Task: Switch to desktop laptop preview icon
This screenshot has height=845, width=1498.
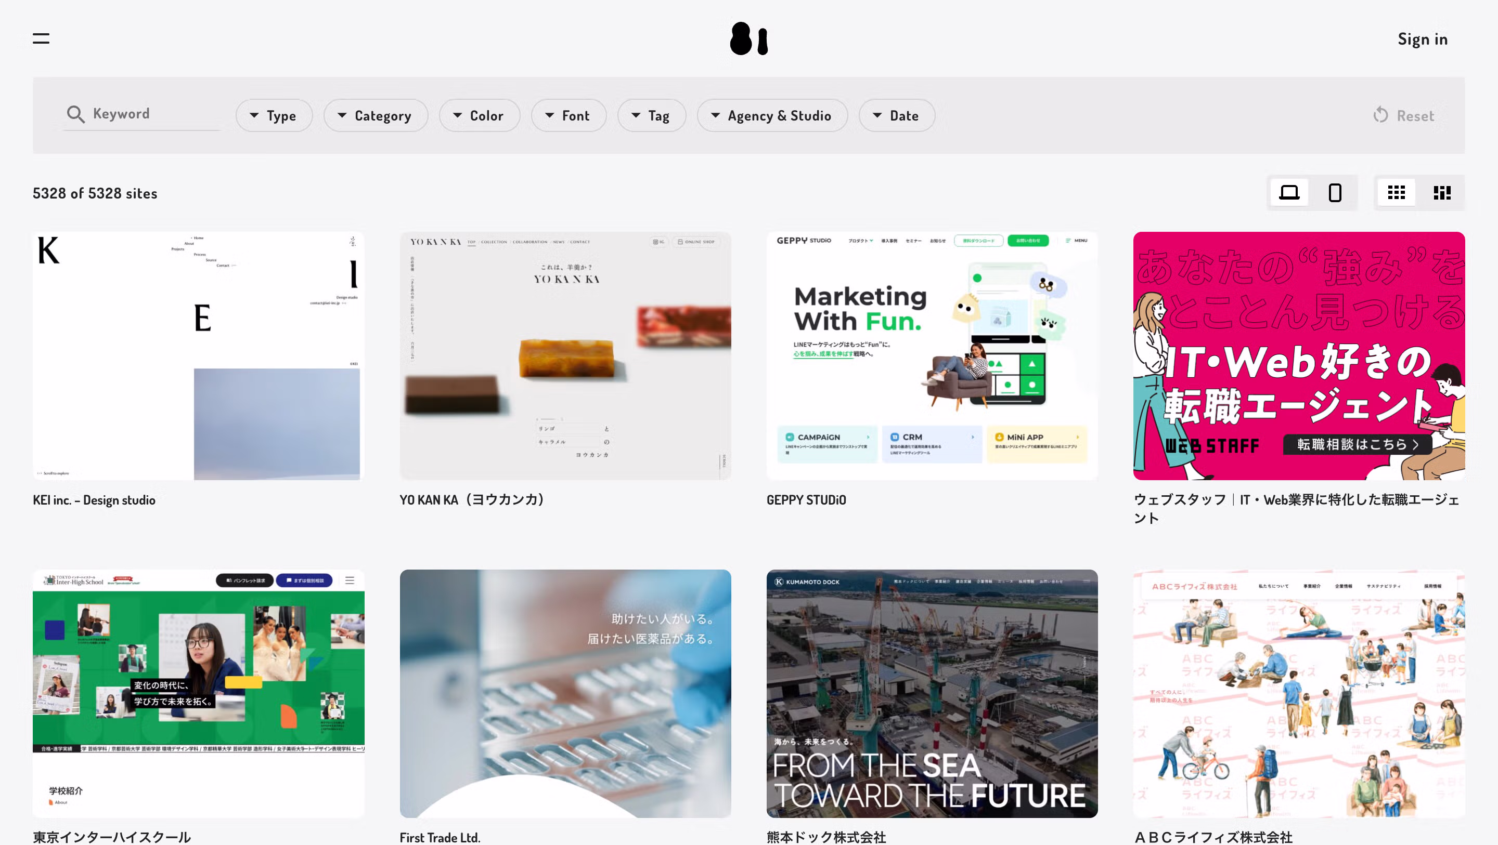Action: [x=1289, y=192]
